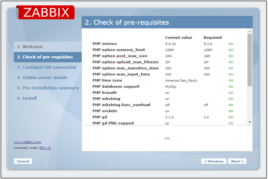Click the 5.4.16 current PHP version value
This screenshot has height=179, width=268.
(170, 44)
